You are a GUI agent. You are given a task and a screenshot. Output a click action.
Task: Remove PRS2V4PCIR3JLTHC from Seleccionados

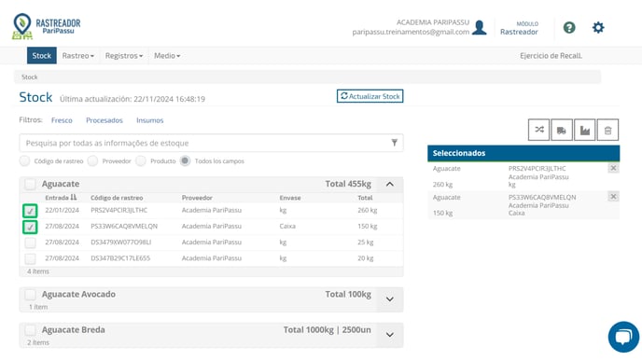click(x=613, y=168)
